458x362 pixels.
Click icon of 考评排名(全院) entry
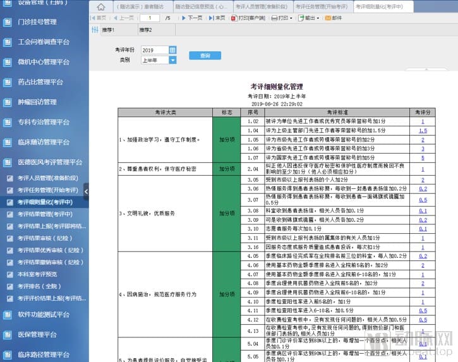click(10, 286)
